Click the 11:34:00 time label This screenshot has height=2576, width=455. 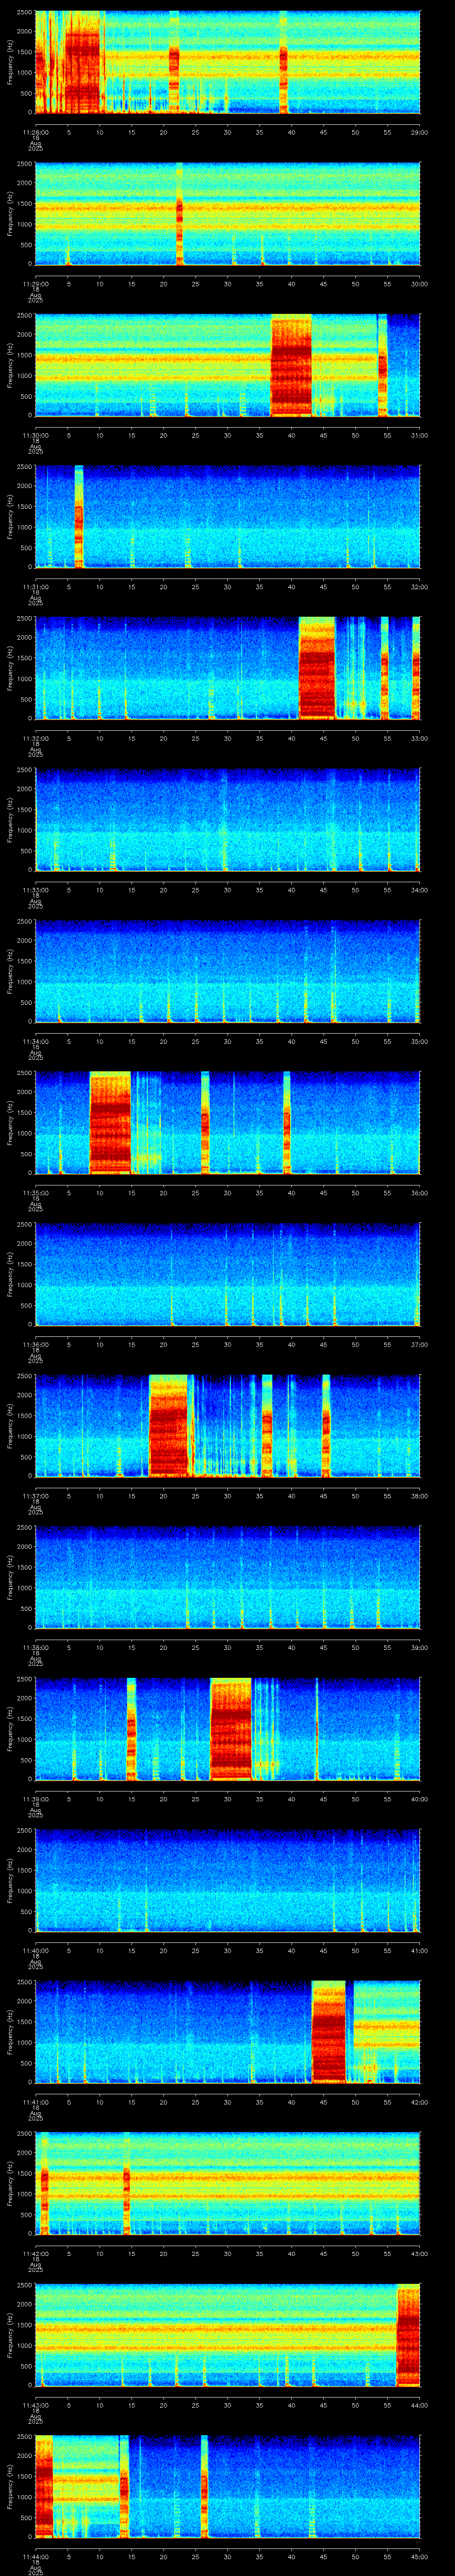35,1041
